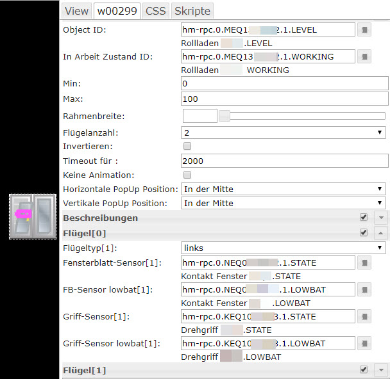Toggle the Beschreibungen section checkbox
The height and width of the screenshot is (379, 390).
364,218
